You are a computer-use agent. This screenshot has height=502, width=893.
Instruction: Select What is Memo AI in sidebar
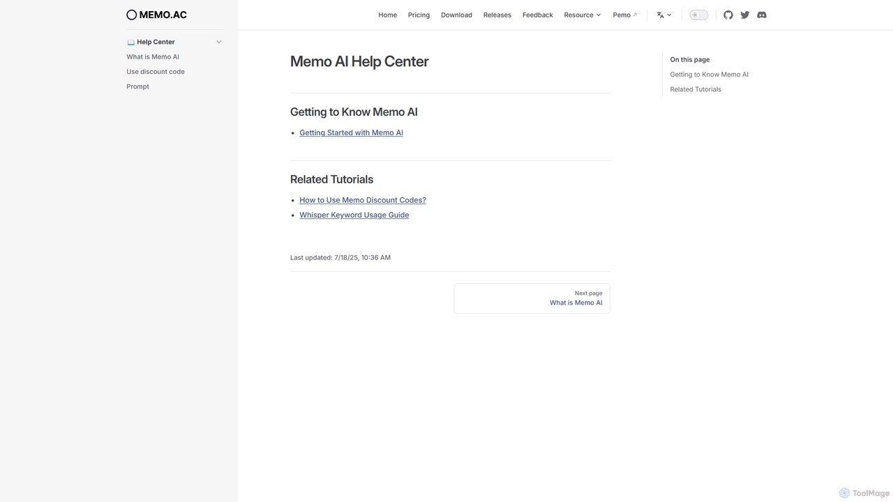click(153, 57)
